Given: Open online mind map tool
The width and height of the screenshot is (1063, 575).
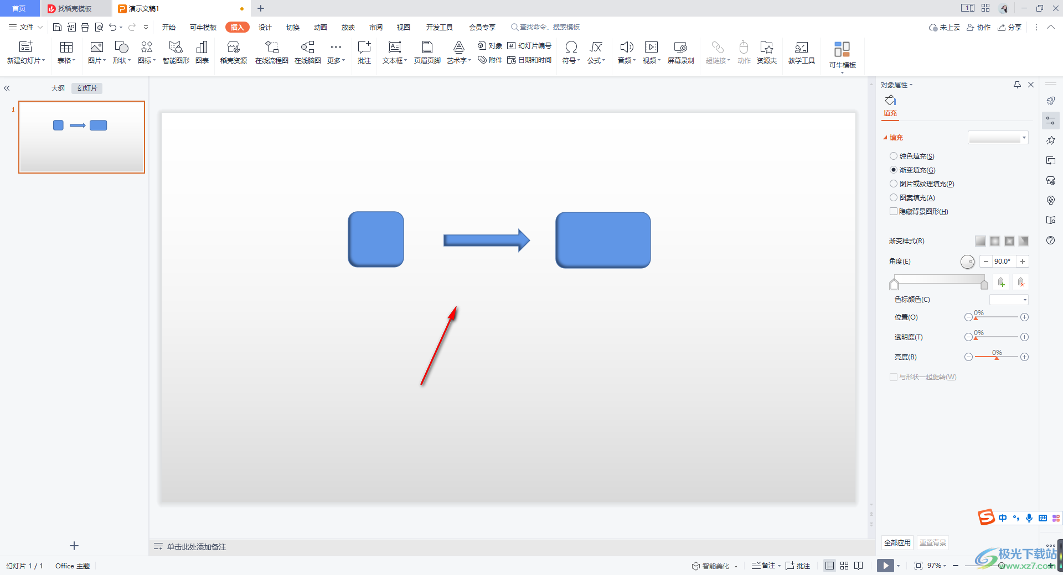Looking at the screenshot, I should pos(308,53).
